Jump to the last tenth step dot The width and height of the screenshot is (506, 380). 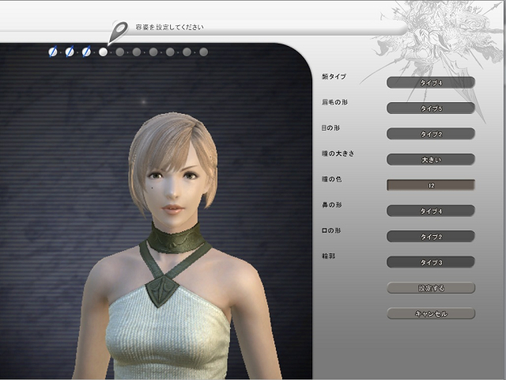204,51
